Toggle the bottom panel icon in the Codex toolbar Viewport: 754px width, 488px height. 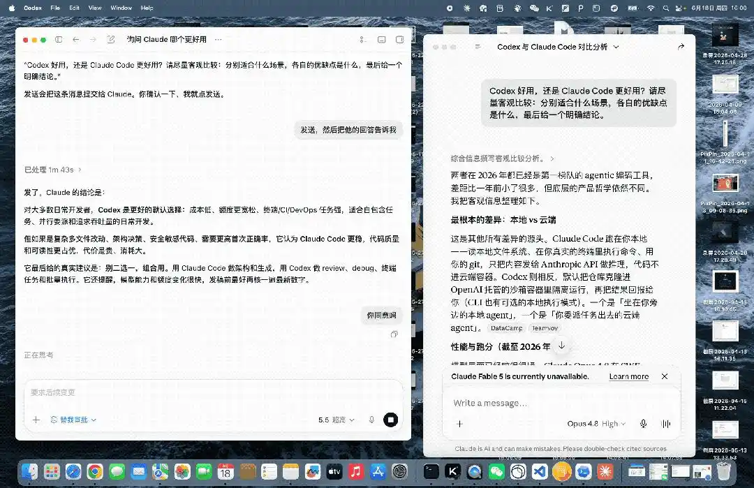(382, 39)
